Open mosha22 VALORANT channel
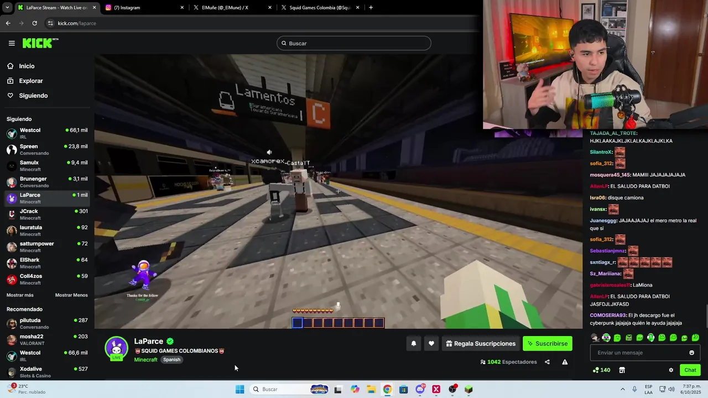 47,339
